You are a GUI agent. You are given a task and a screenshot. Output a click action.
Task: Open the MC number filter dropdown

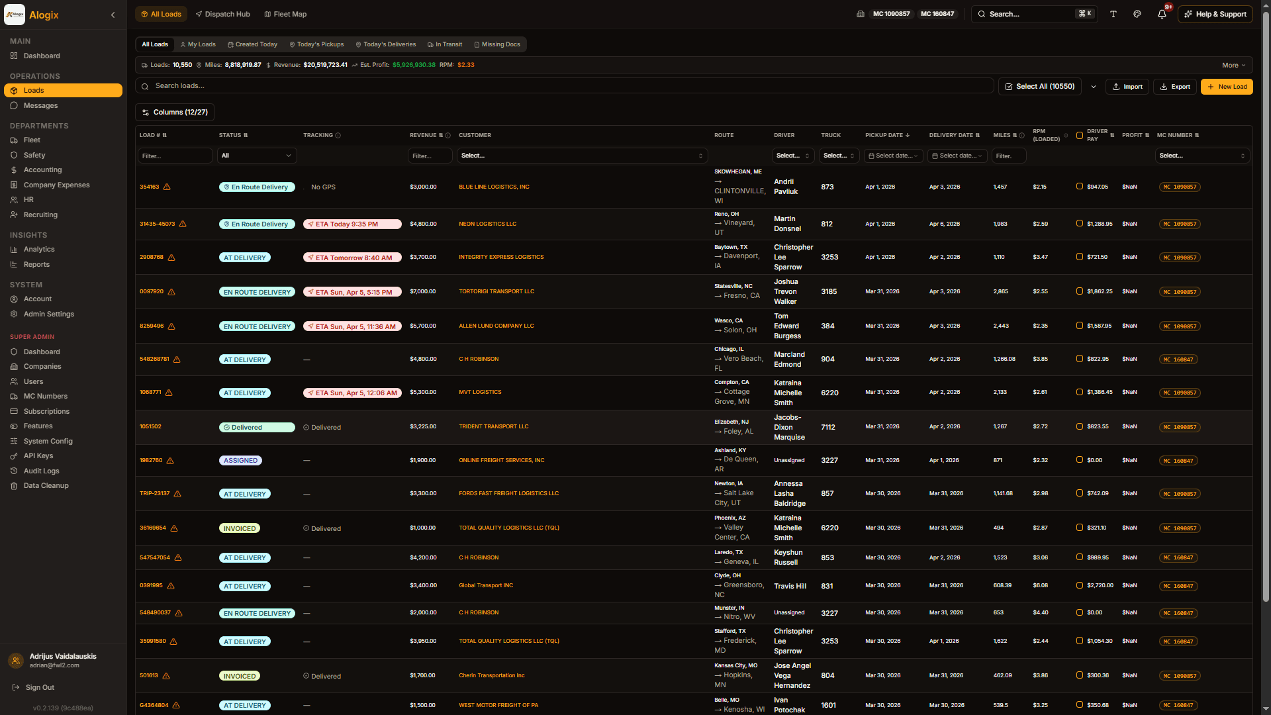[1202, 156]
